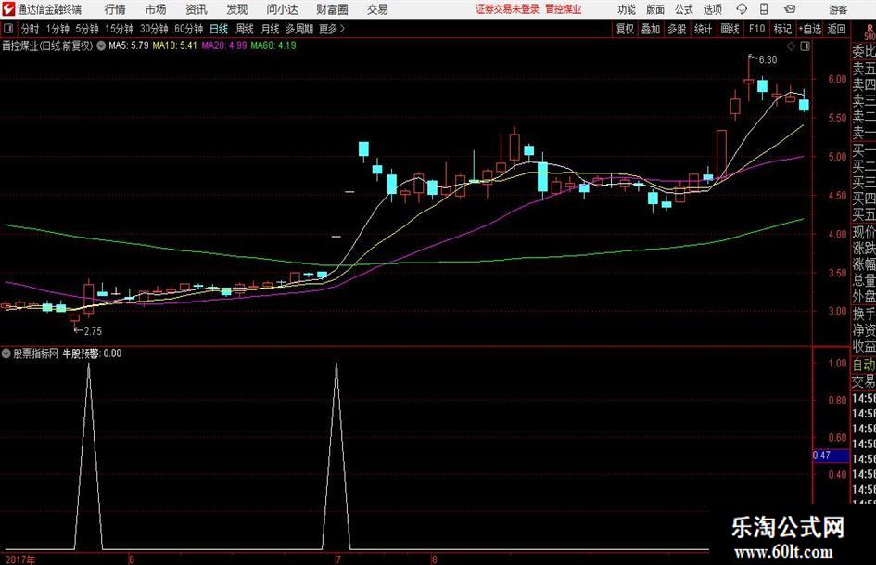Click the 叠加 overlay button

pos(651,29)
